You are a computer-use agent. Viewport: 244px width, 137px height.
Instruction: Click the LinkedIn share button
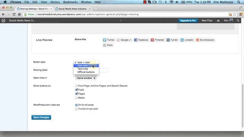187,40
